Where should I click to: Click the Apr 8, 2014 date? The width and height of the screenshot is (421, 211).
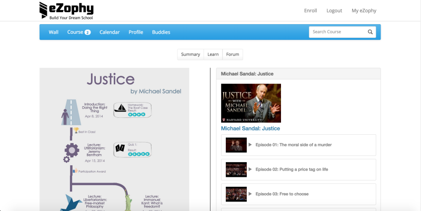click(94, 116)
